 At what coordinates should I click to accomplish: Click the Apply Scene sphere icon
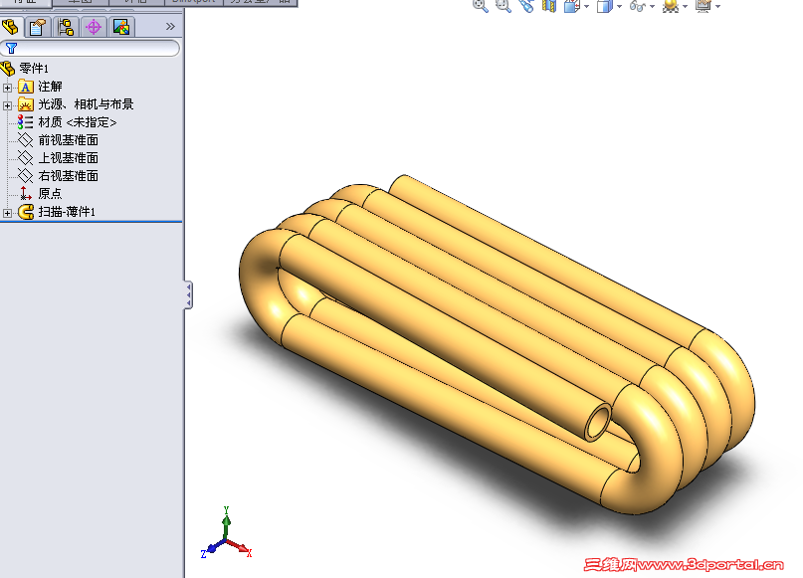coord(671,6)
